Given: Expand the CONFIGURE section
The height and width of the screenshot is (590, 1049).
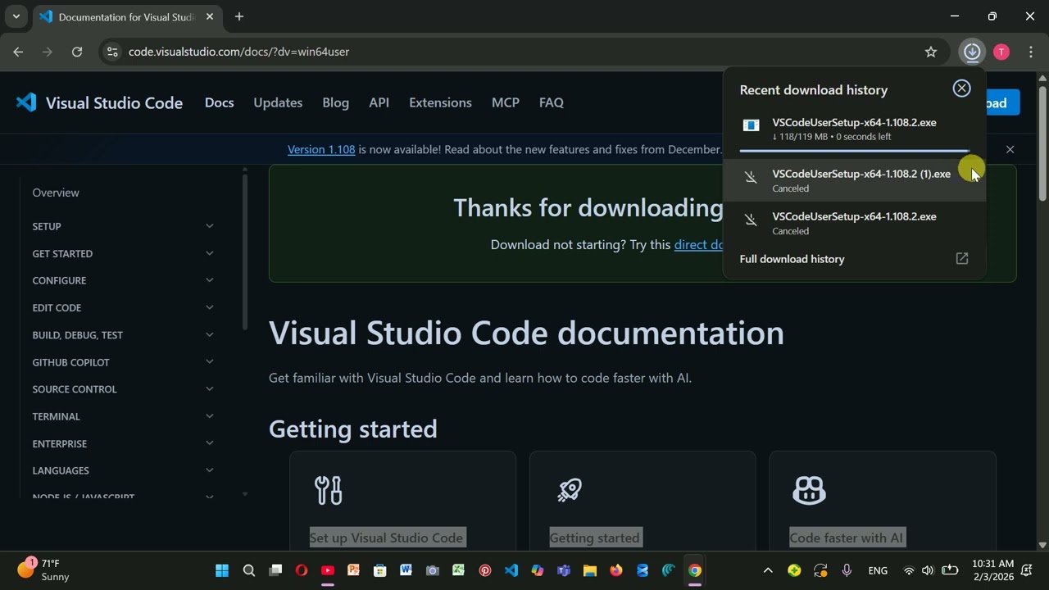Looking at the screenshot, I should tap(123, 280).
